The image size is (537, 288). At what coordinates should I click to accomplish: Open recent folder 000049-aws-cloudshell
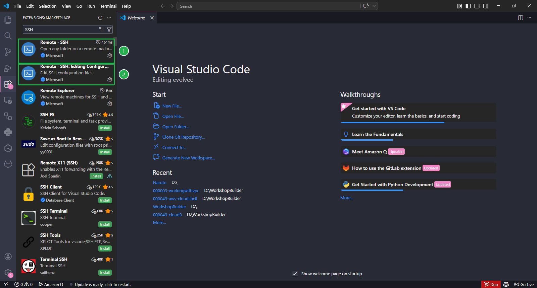coord(175,199)
